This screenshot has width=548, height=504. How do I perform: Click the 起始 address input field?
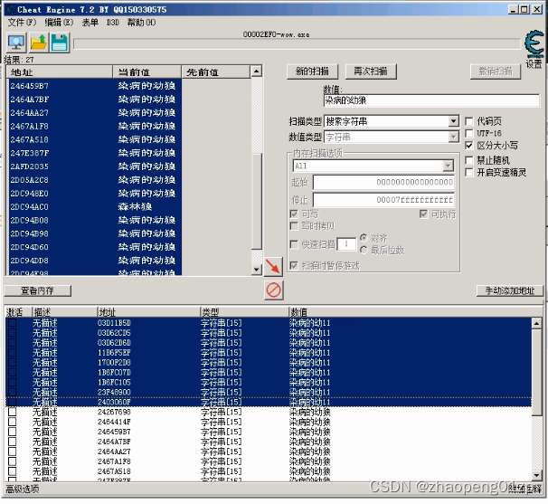(x=383, y=182)
